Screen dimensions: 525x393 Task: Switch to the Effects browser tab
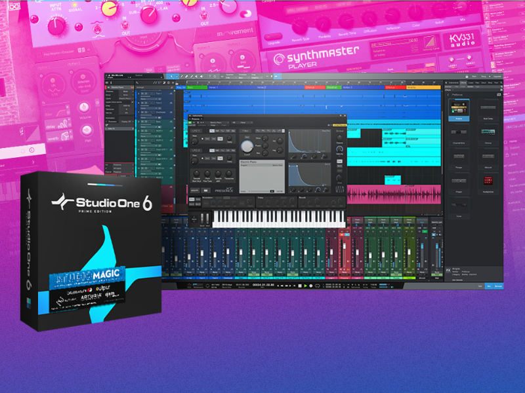point(463,83)
